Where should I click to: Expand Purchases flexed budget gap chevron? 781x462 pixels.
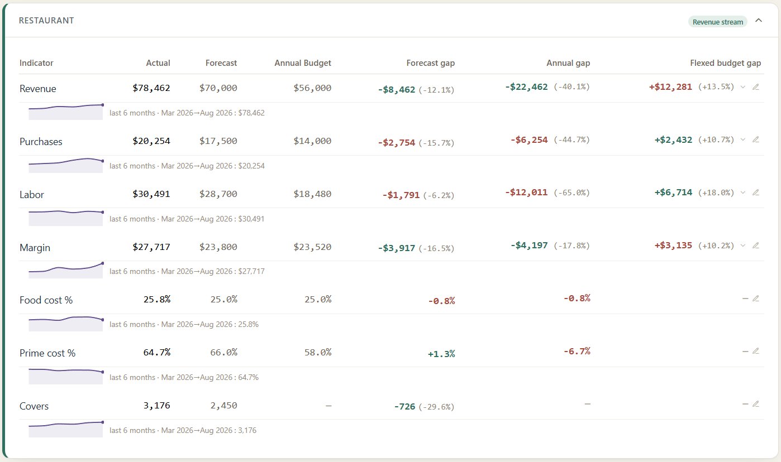743,139
